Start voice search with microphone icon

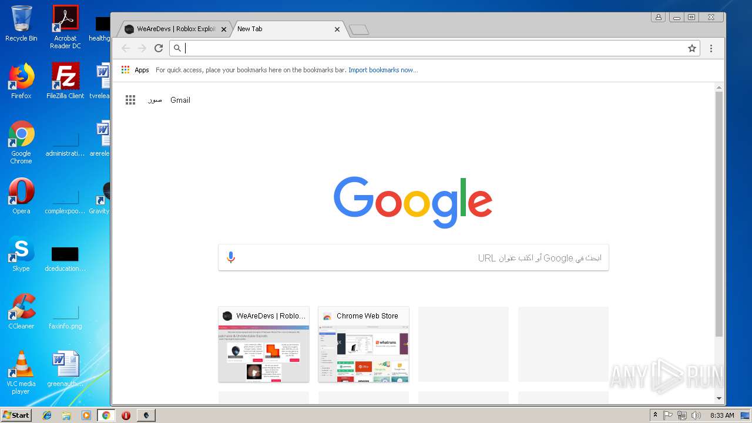coord(231,257)
